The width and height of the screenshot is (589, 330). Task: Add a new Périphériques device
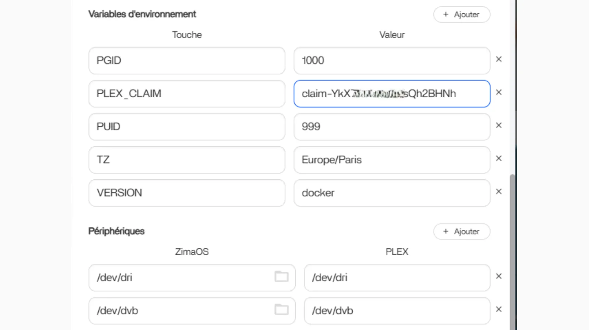coord(462,232)
